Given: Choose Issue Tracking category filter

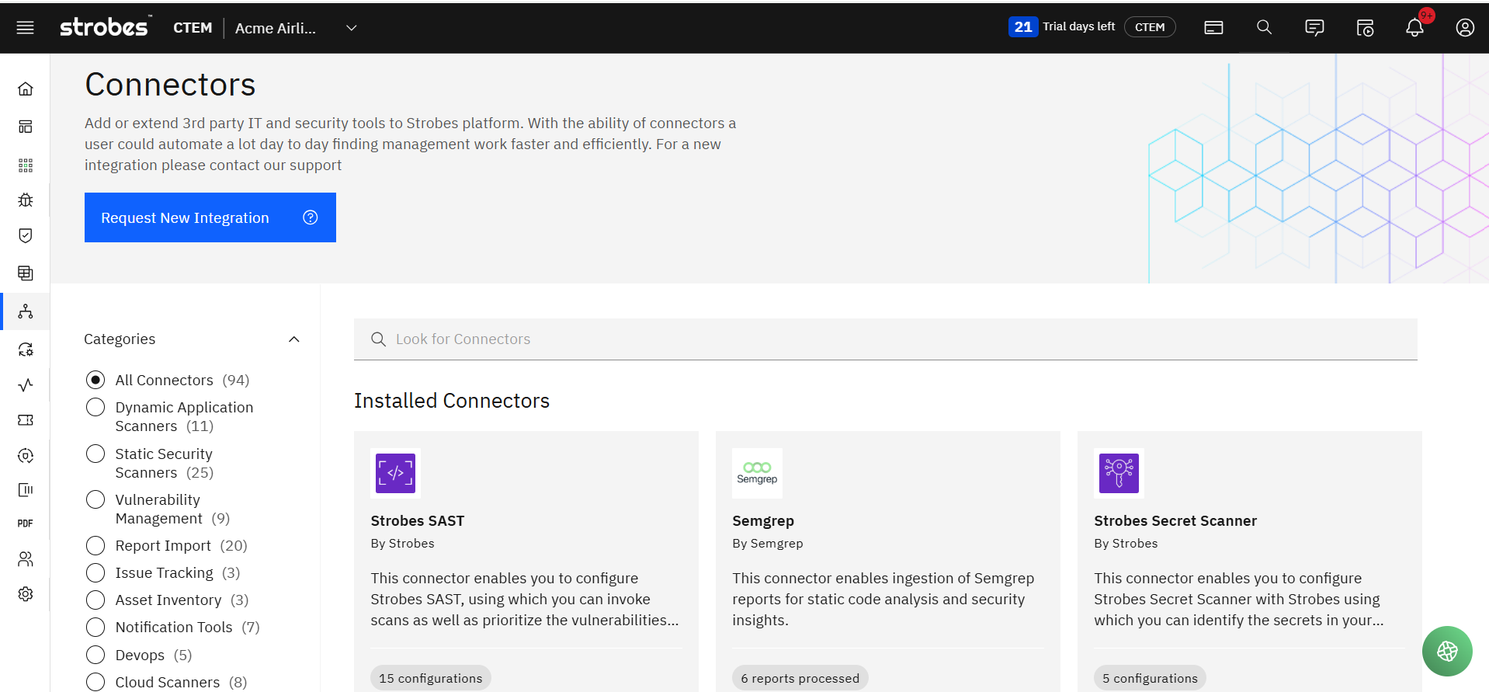Looking at the screenshot, I should coord(95,573).
